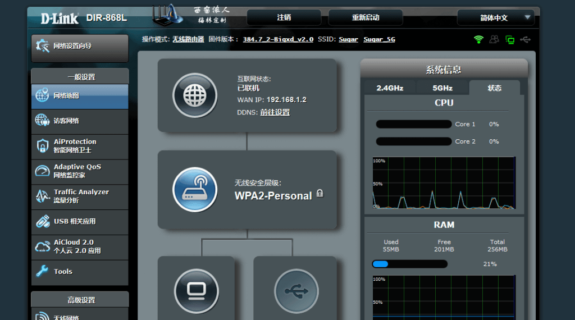The width and height of the screenshot is (575, 320).
Task: Click the WPA2-Personal security level text
Action: click(273, 196)
